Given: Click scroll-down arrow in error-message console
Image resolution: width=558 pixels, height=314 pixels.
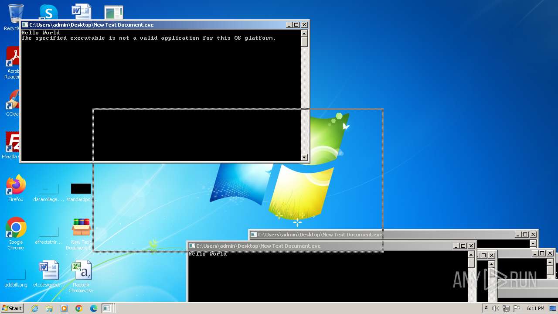Looking at the screenshot, I should (304, 157).
